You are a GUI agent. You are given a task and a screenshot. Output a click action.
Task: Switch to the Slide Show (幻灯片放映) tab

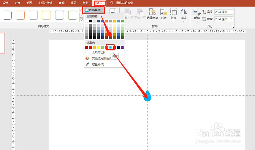pyautogui.click(x=45, y=3)
